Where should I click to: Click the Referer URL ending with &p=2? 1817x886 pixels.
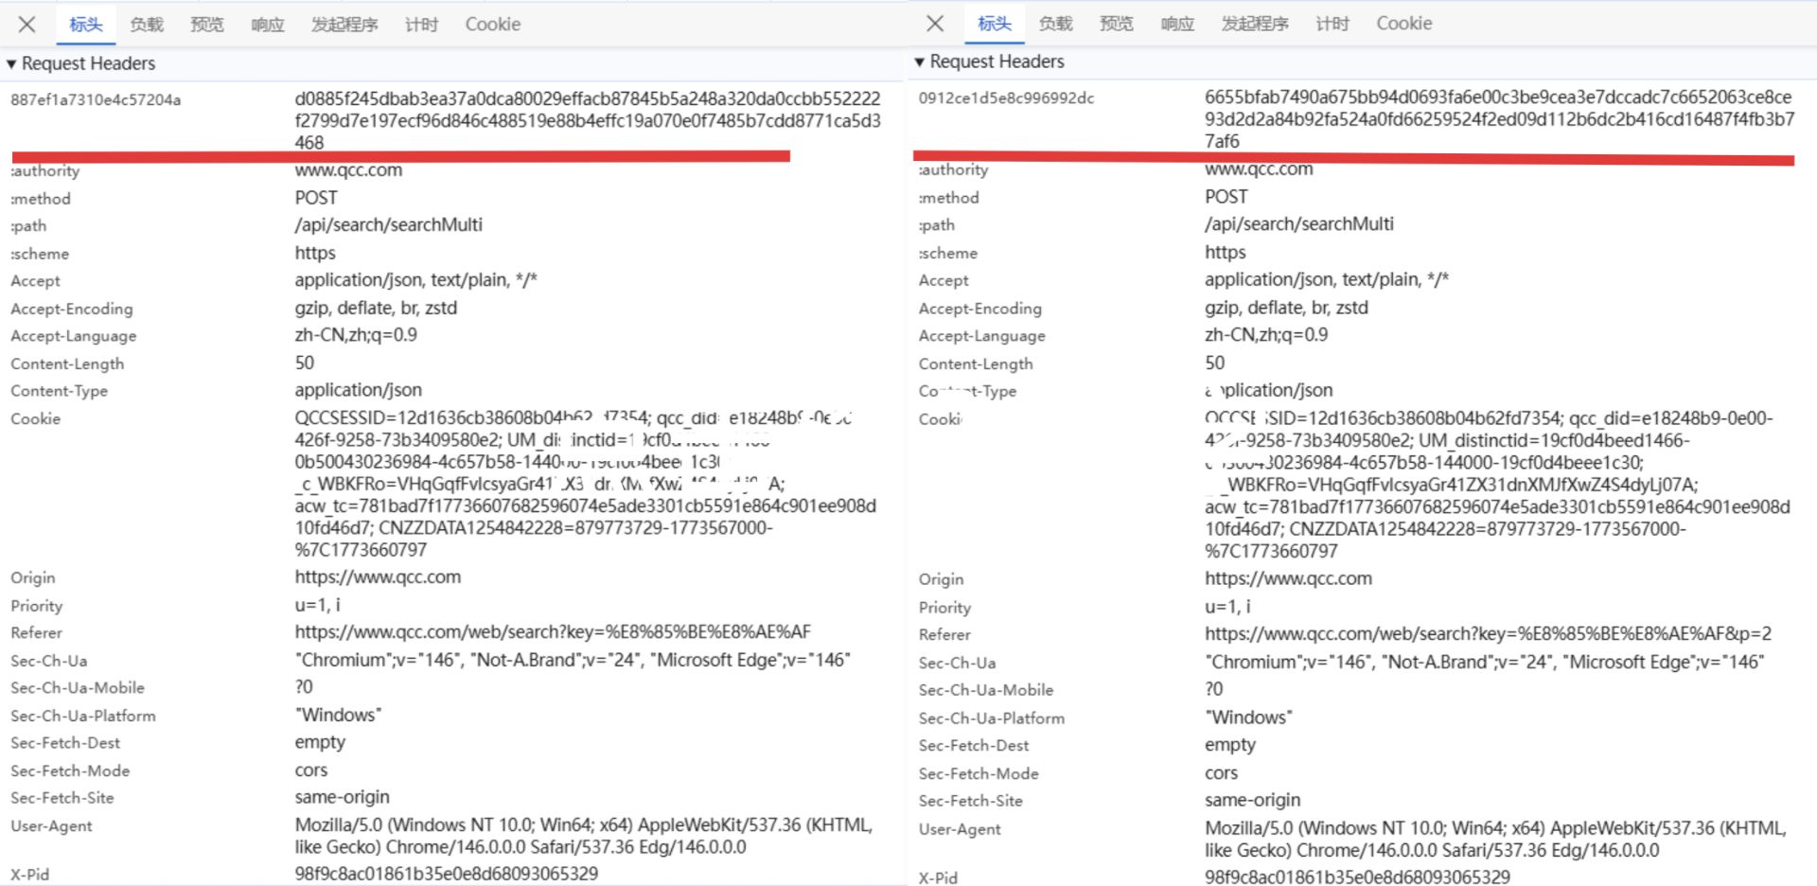click(1488, 634)
